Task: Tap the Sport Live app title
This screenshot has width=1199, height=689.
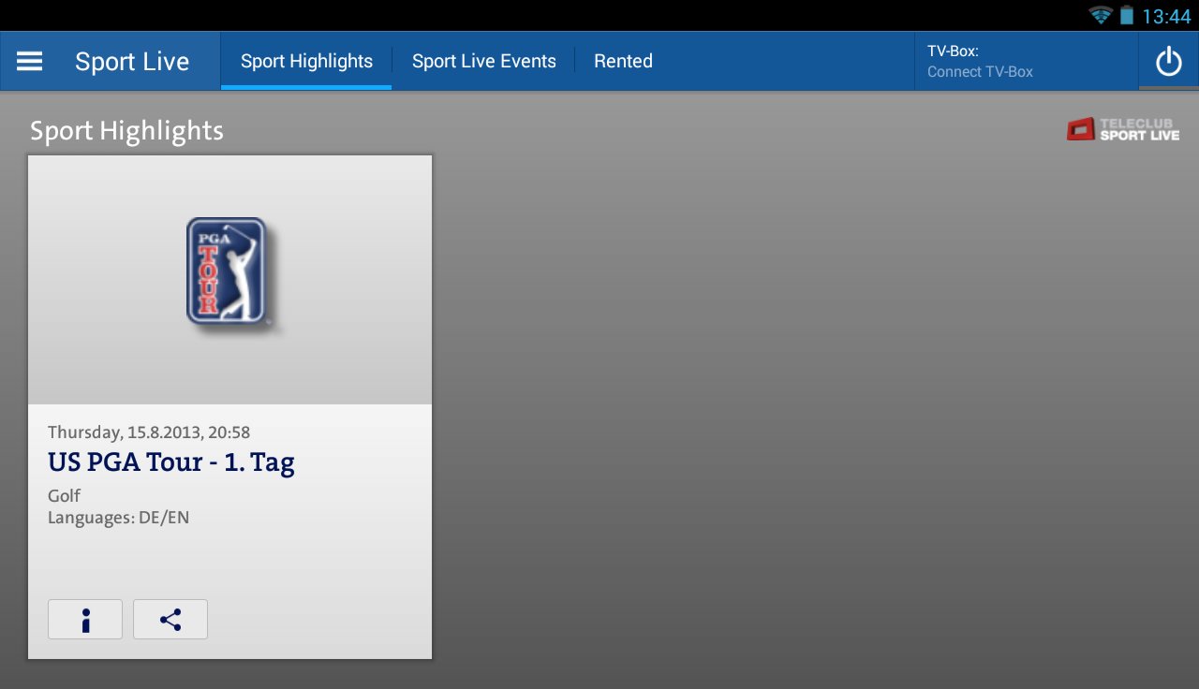Action: pos(132,62)
